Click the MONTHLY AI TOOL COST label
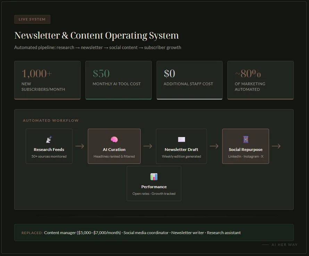Image resolution: width=309 pixels, height=256 pixels. [x=117, y=84]
